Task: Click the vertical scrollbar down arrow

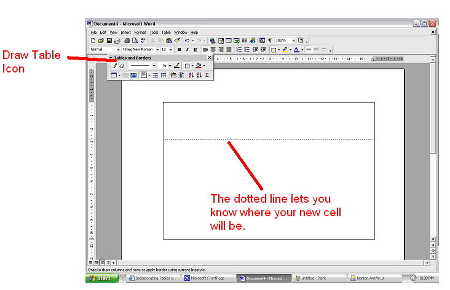Action: [x=433, y=239]
